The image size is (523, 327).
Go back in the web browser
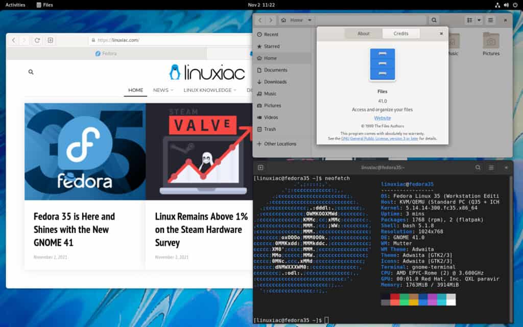point(14,40)
